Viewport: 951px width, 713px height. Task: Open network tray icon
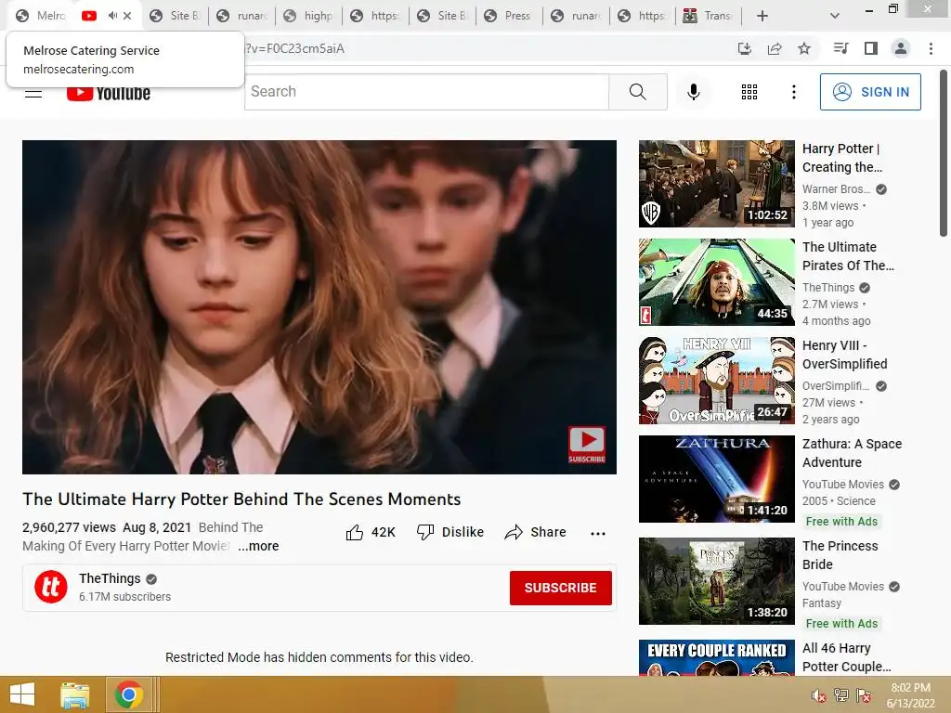click(841, 695)
